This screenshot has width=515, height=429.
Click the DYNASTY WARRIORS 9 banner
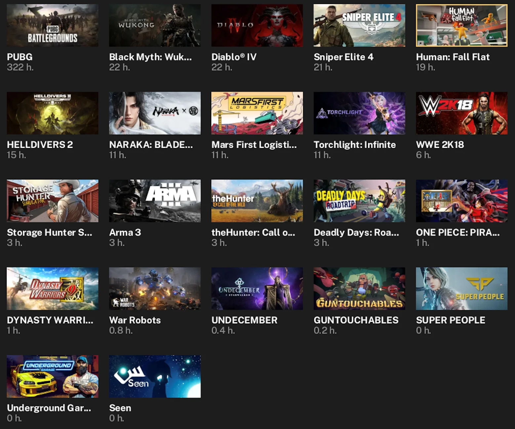click(x=52, y=288)
